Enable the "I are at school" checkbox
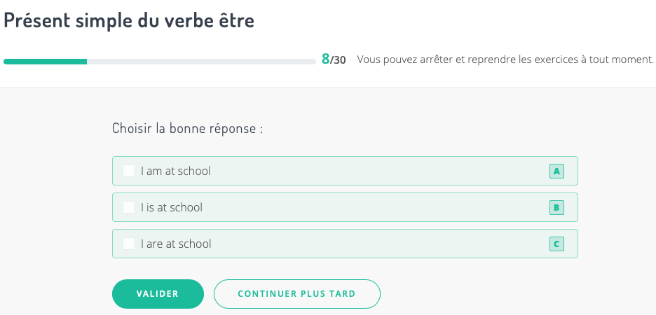 pos(129,244)
